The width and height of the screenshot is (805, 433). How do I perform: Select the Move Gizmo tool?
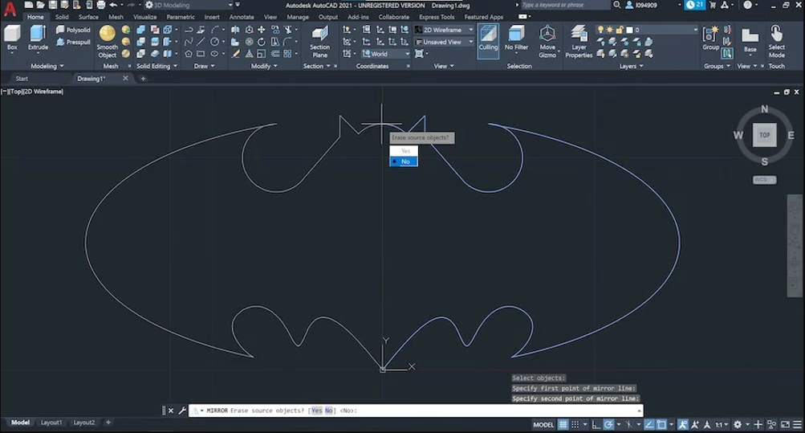[x=547, y=40]
